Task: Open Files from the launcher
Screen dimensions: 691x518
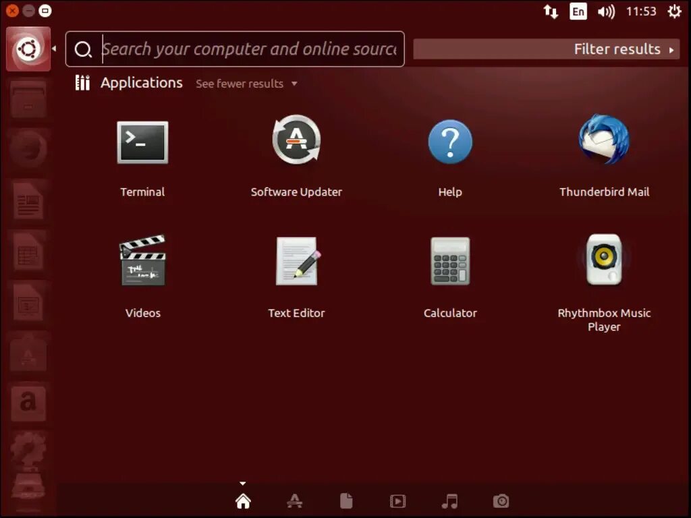Action: click(28, 100)
